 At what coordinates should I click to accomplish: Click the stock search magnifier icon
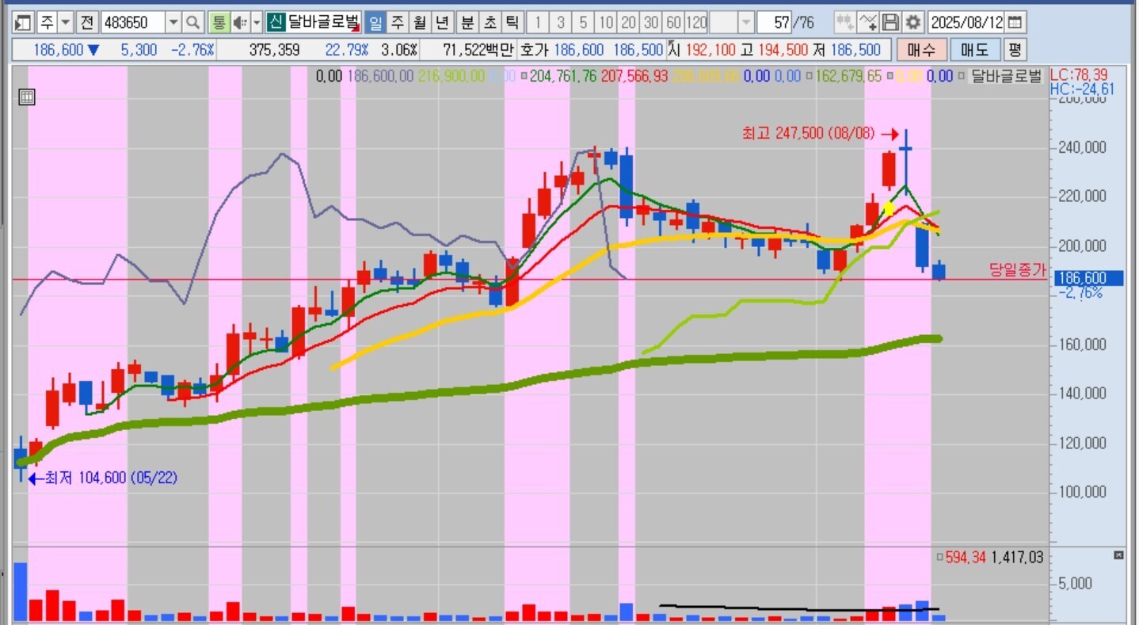click(193, 22)
